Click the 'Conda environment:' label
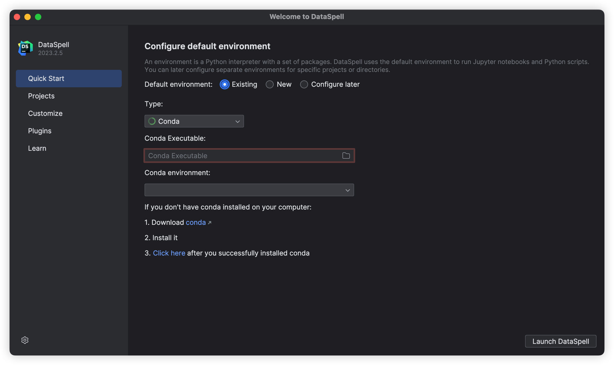Viewport: 614px width, 365px height. click(177, 173)
